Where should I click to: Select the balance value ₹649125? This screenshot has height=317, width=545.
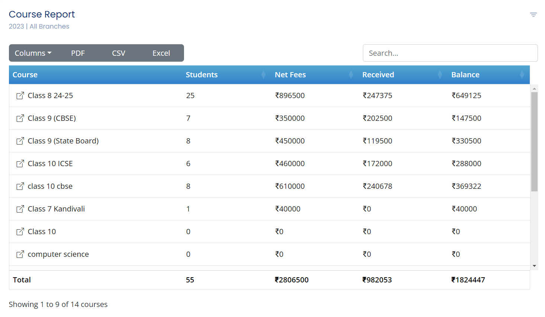pyautogui.click(x=467, y=96)
